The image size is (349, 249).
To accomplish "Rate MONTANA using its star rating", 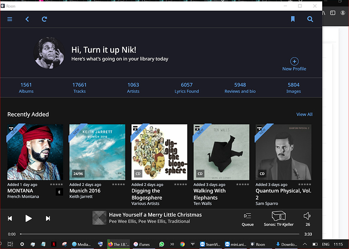I will (56, 184).
